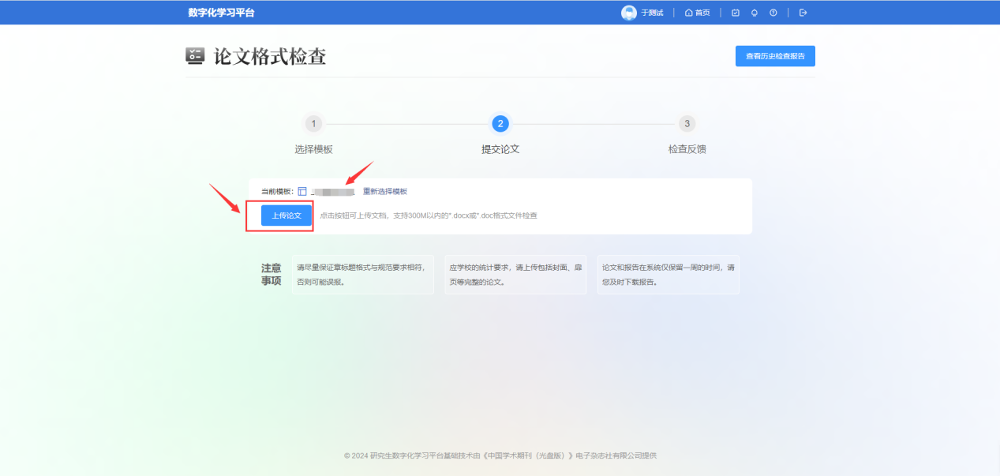Select step 2 circle 提交论文
The height and width of the screenshot is (476, 1000).
tap(500, 124)
